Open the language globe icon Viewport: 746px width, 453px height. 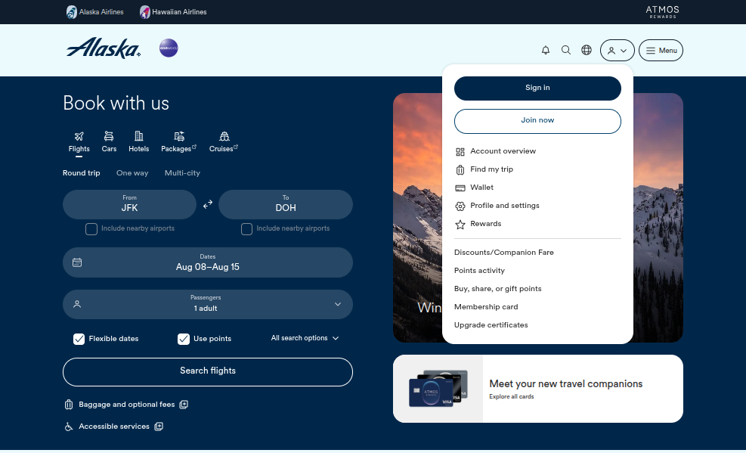click(x=587, y=50)
